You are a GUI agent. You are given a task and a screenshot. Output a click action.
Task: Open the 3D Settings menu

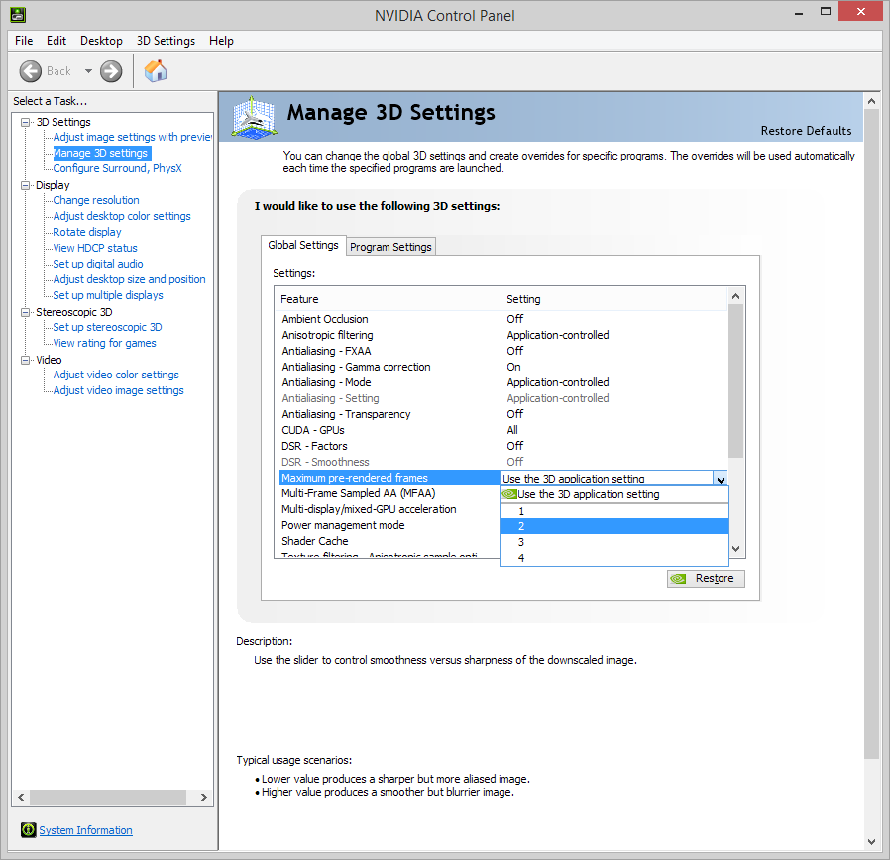click(x=166, y=41)
